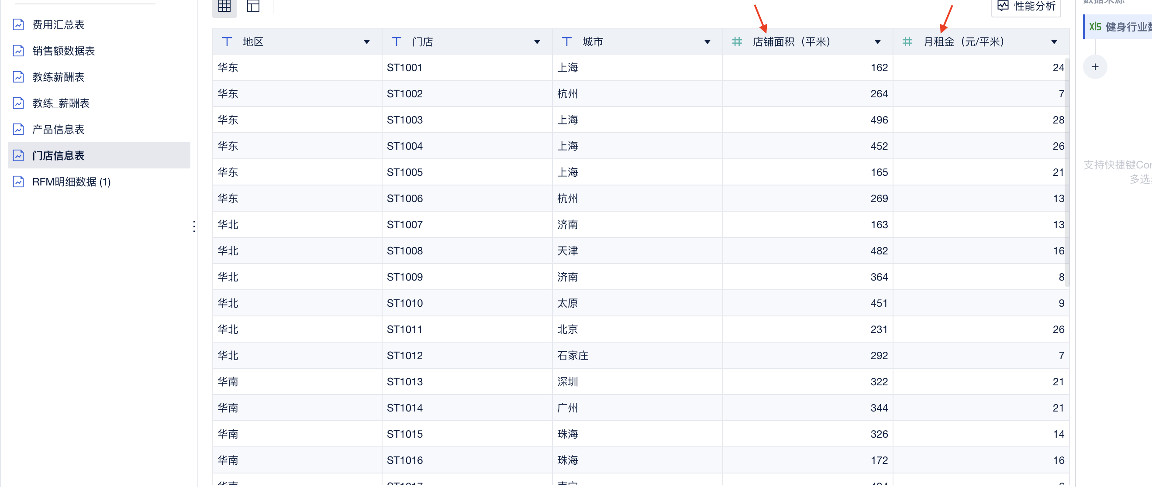Open the 城市 column dropdown menu
The width and height of the screenshot is (1152, 487).
[707, 42]
